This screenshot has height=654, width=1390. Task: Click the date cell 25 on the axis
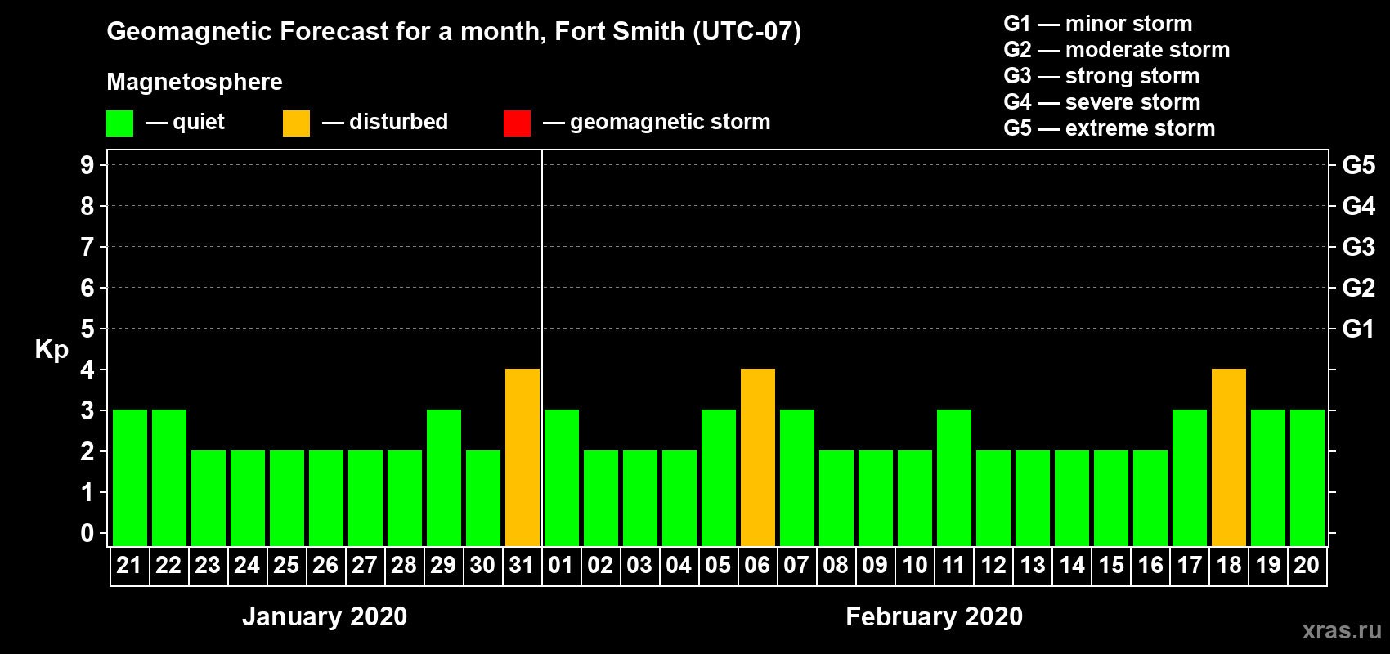(x=286, y=566)
